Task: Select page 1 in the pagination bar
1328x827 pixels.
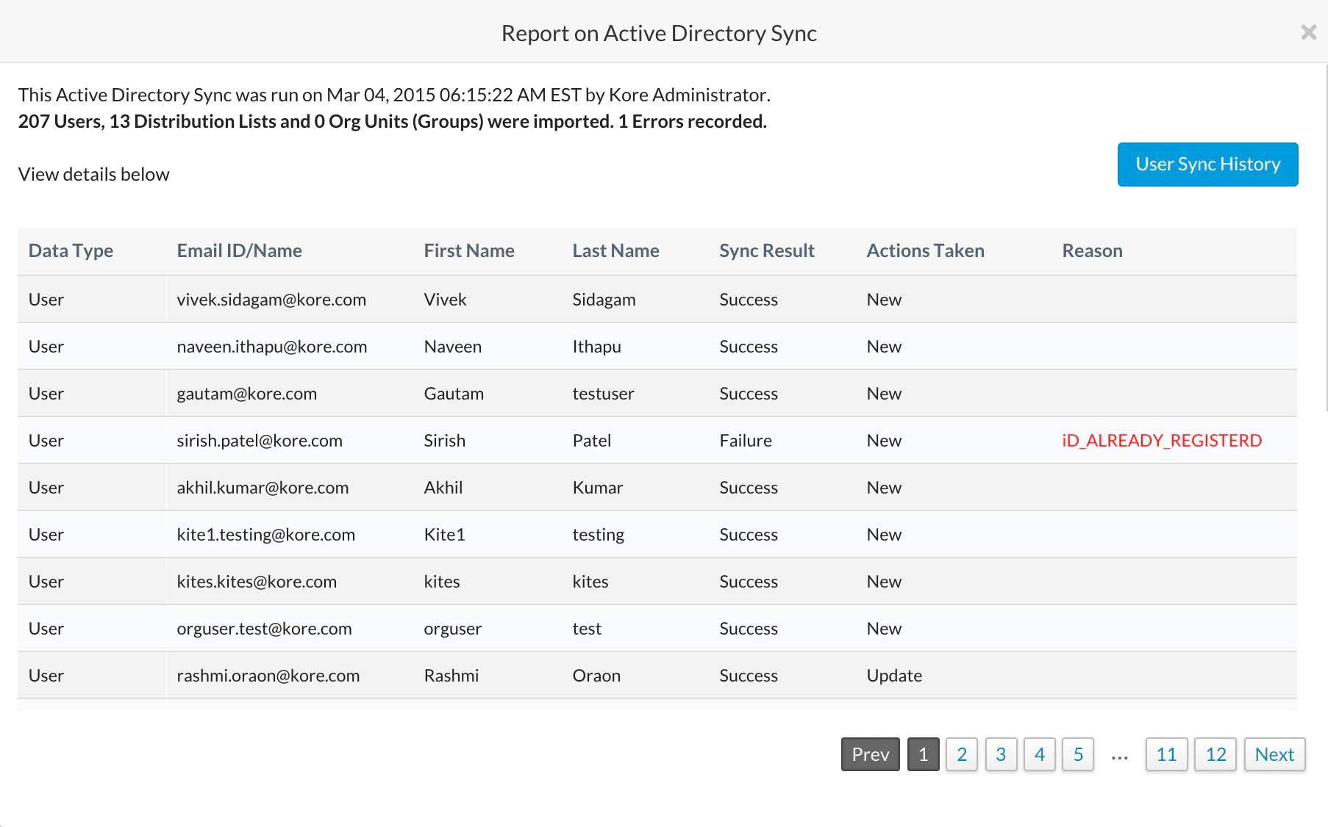Action: [923, 754]
